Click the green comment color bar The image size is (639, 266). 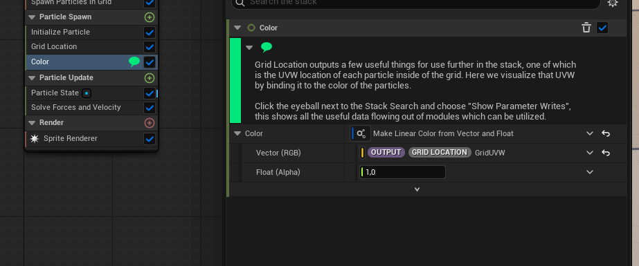click(x=235, y=81)
